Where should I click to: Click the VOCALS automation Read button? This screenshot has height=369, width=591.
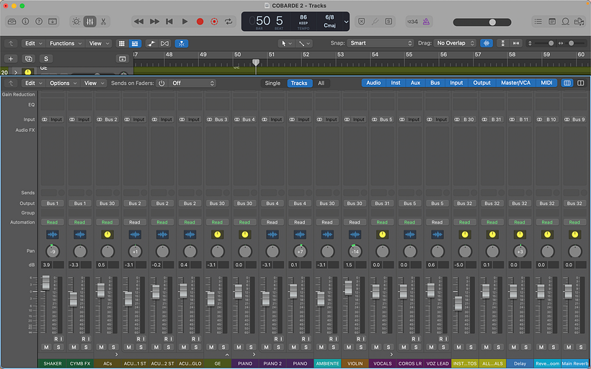[382, 222]
